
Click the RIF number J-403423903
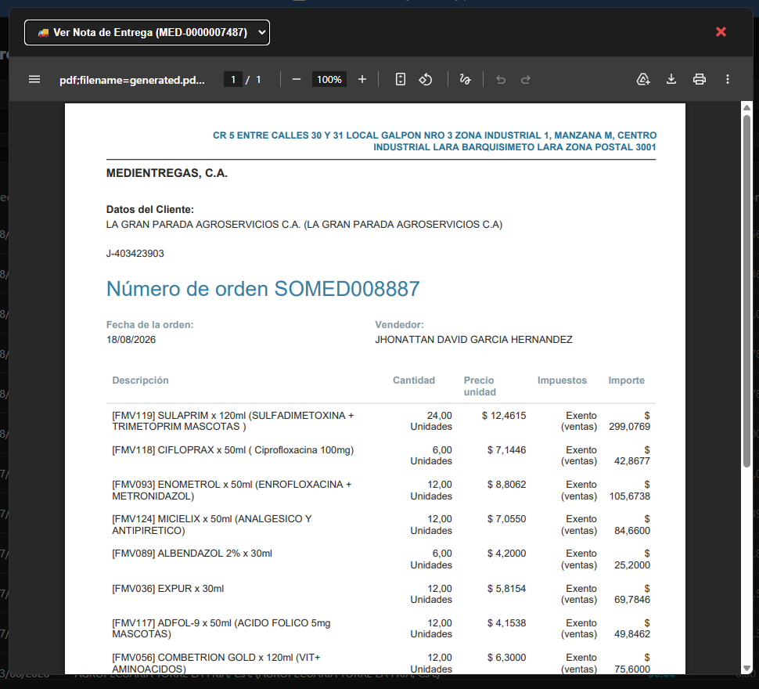(135, 254)
